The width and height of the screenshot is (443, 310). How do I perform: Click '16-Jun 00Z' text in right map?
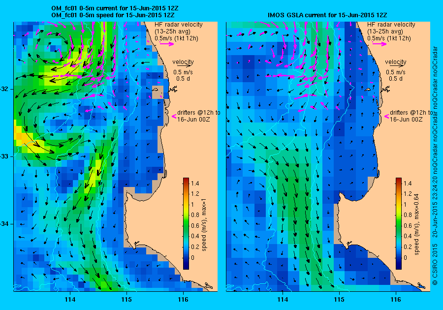pos(406,120)
